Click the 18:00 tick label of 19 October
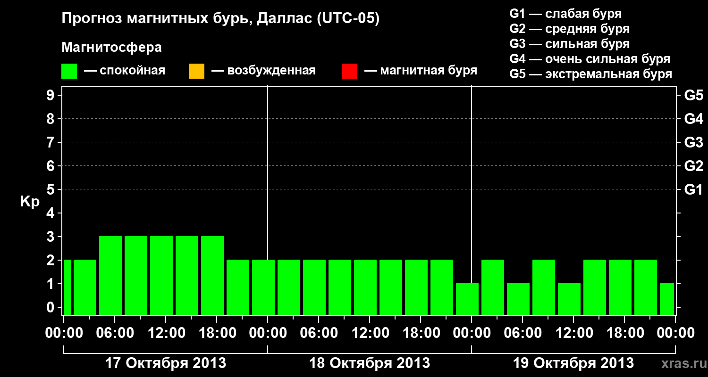Screen dimensions: 708x377 [624, 333]
